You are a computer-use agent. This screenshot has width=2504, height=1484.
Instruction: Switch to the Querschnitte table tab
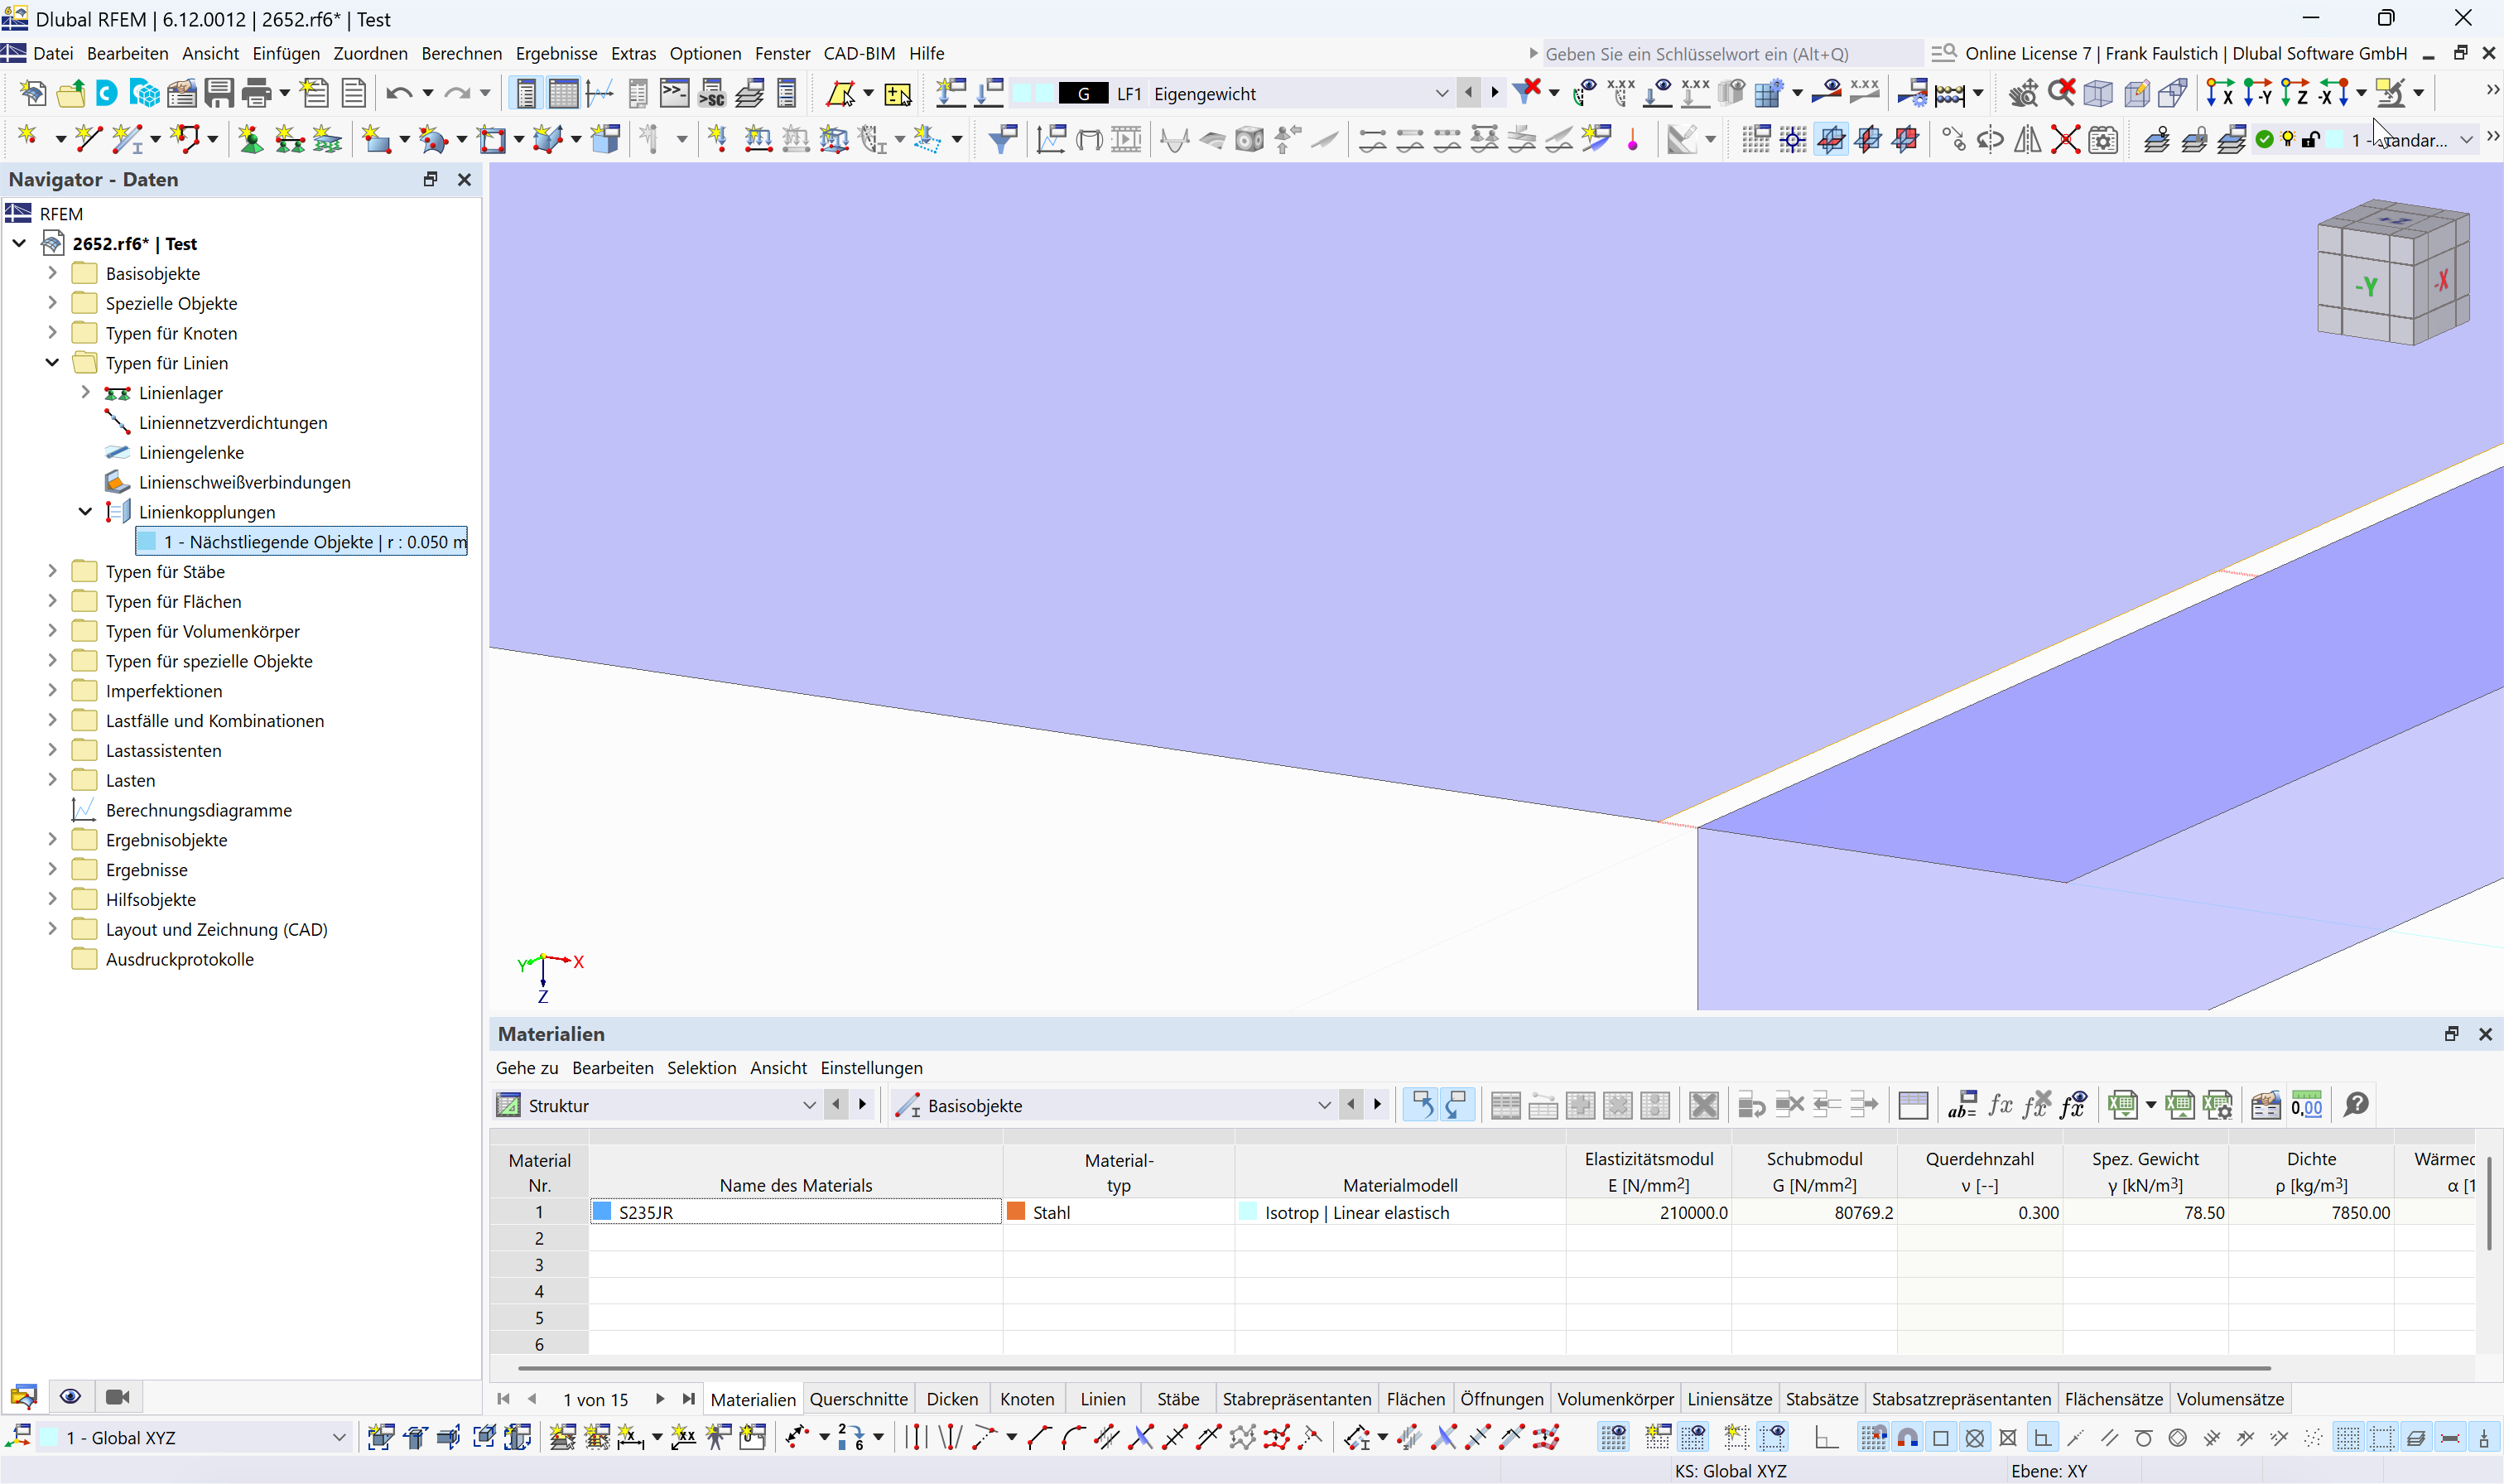pyautogui.click(x=858, y=1399)
